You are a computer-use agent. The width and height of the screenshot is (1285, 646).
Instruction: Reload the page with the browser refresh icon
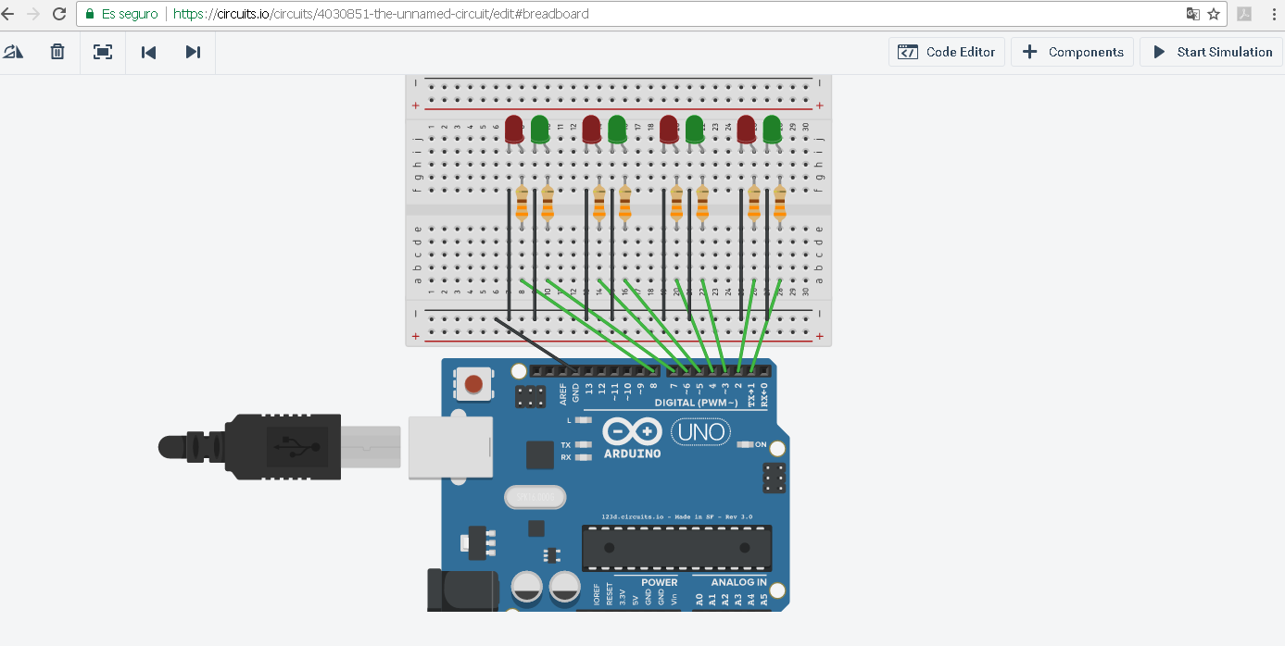pyautogui.click(x=59, y=14)
